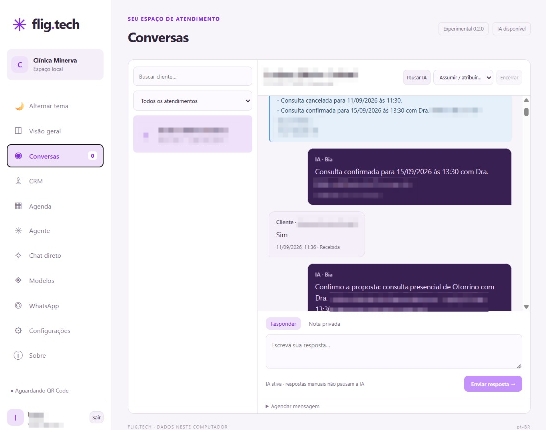
Task: Click "IA ativa · respostas manuais" note
Action: 315,384
